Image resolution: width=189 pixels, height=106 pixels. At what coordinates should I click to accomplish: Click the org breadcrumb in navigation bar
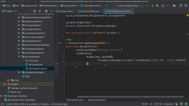pos(6,6)
